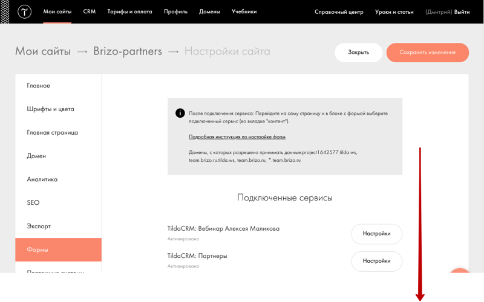The width and height of the screenshot is (484, 302).
Task: Click the Tilda logo icon
Action: point(24,11)
